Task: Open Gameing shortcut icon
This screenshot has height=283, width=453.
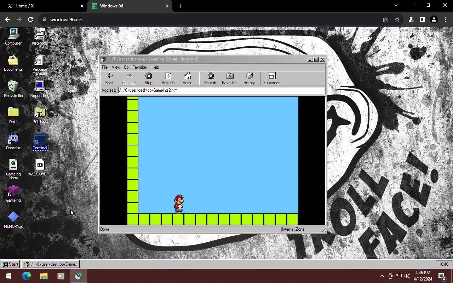Action: (x=13, y=194)
